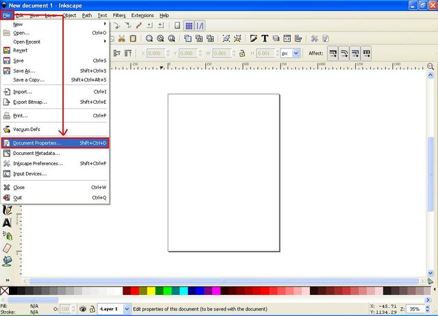Toggle move gradients affect button

355,53
